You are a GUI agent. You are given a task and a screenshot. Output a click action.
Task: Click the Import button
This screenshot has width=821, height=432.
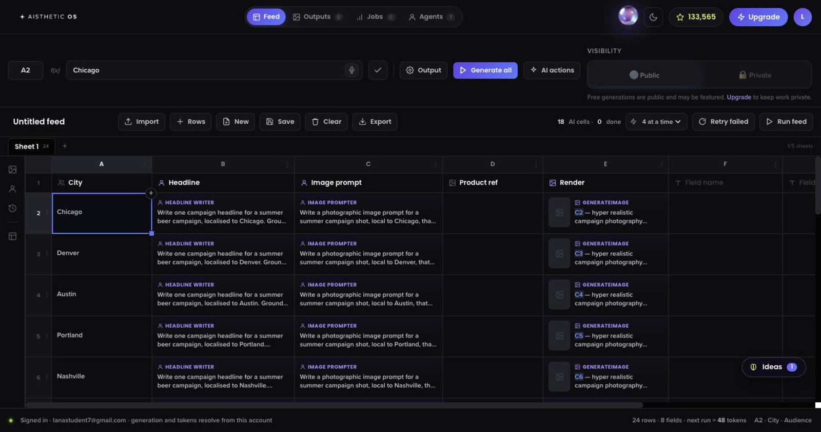coord(142,122)
